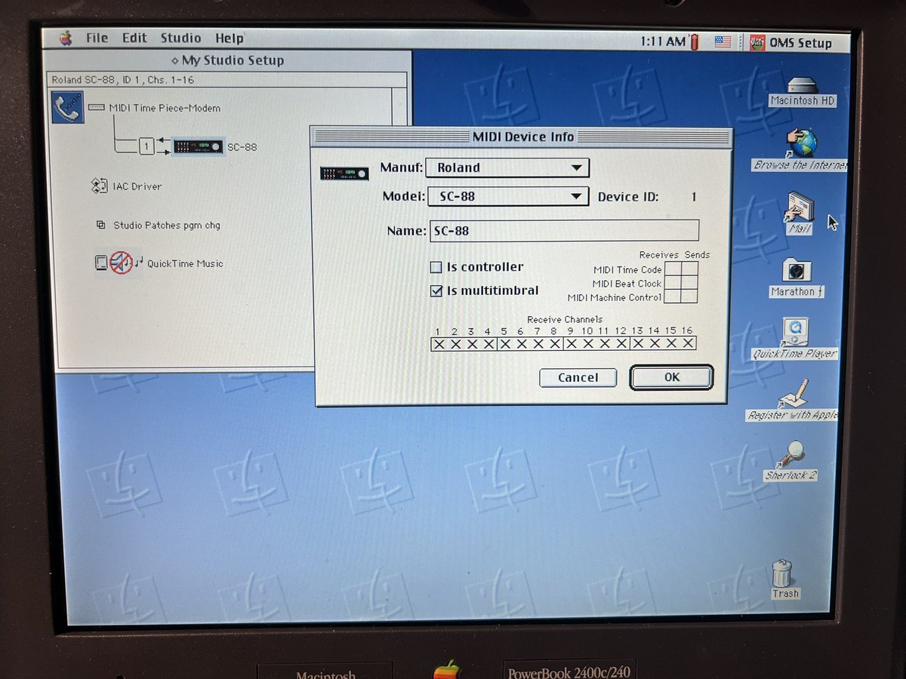Toggle MIDI Beat Clock Sends box
Screen dimensions: 906x679
click(689, 282)
